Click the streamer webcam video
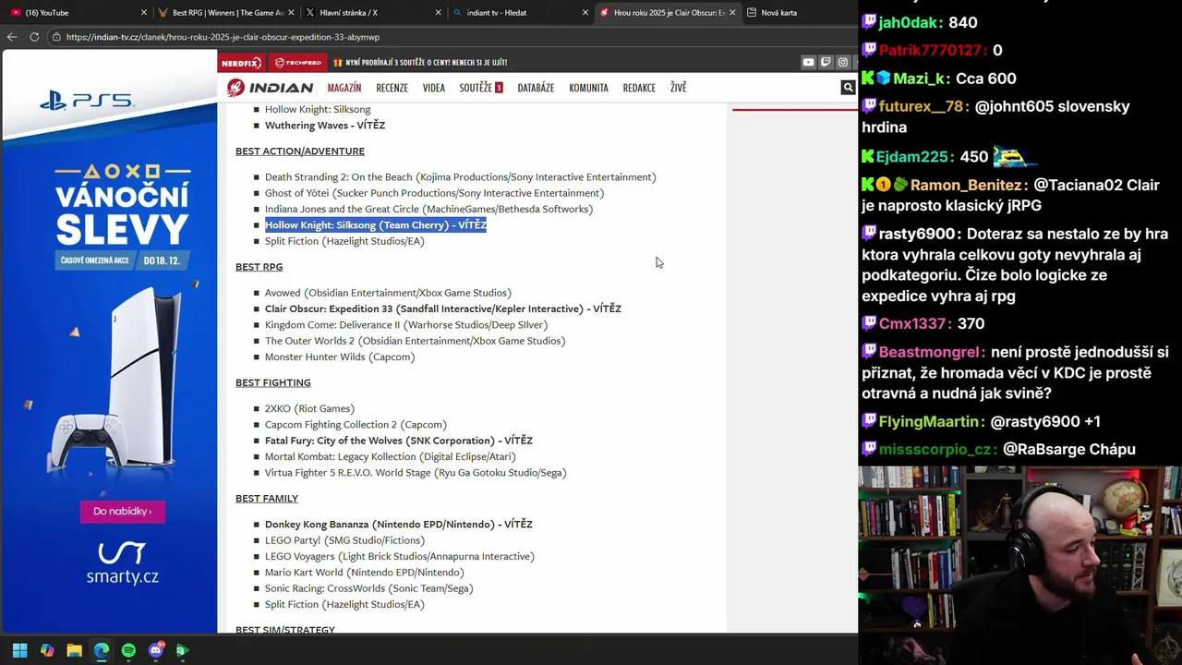The image size is (1182, 665). (x=1019, y=565)
